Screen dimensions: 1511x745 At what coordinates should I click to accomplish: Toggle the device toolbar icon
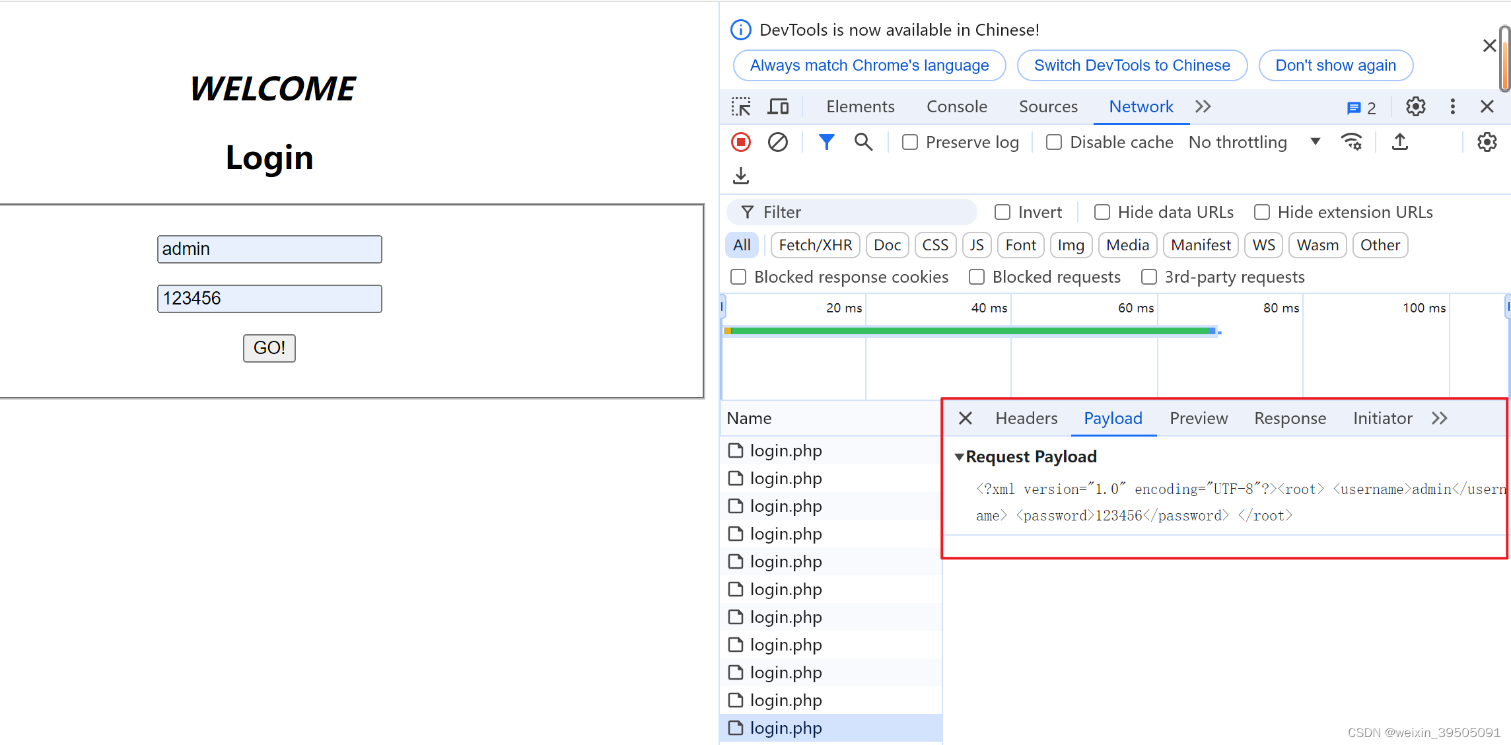coord(778,107)
